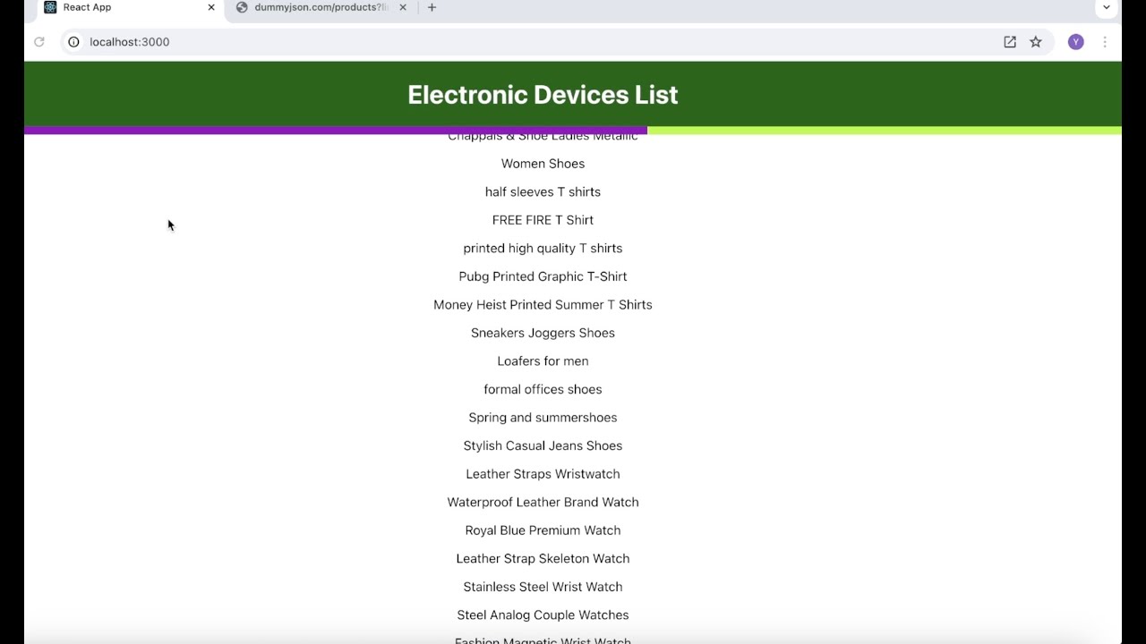Open a new browser tab
Screen dimensions: 1146x644
tap(432, 7)
